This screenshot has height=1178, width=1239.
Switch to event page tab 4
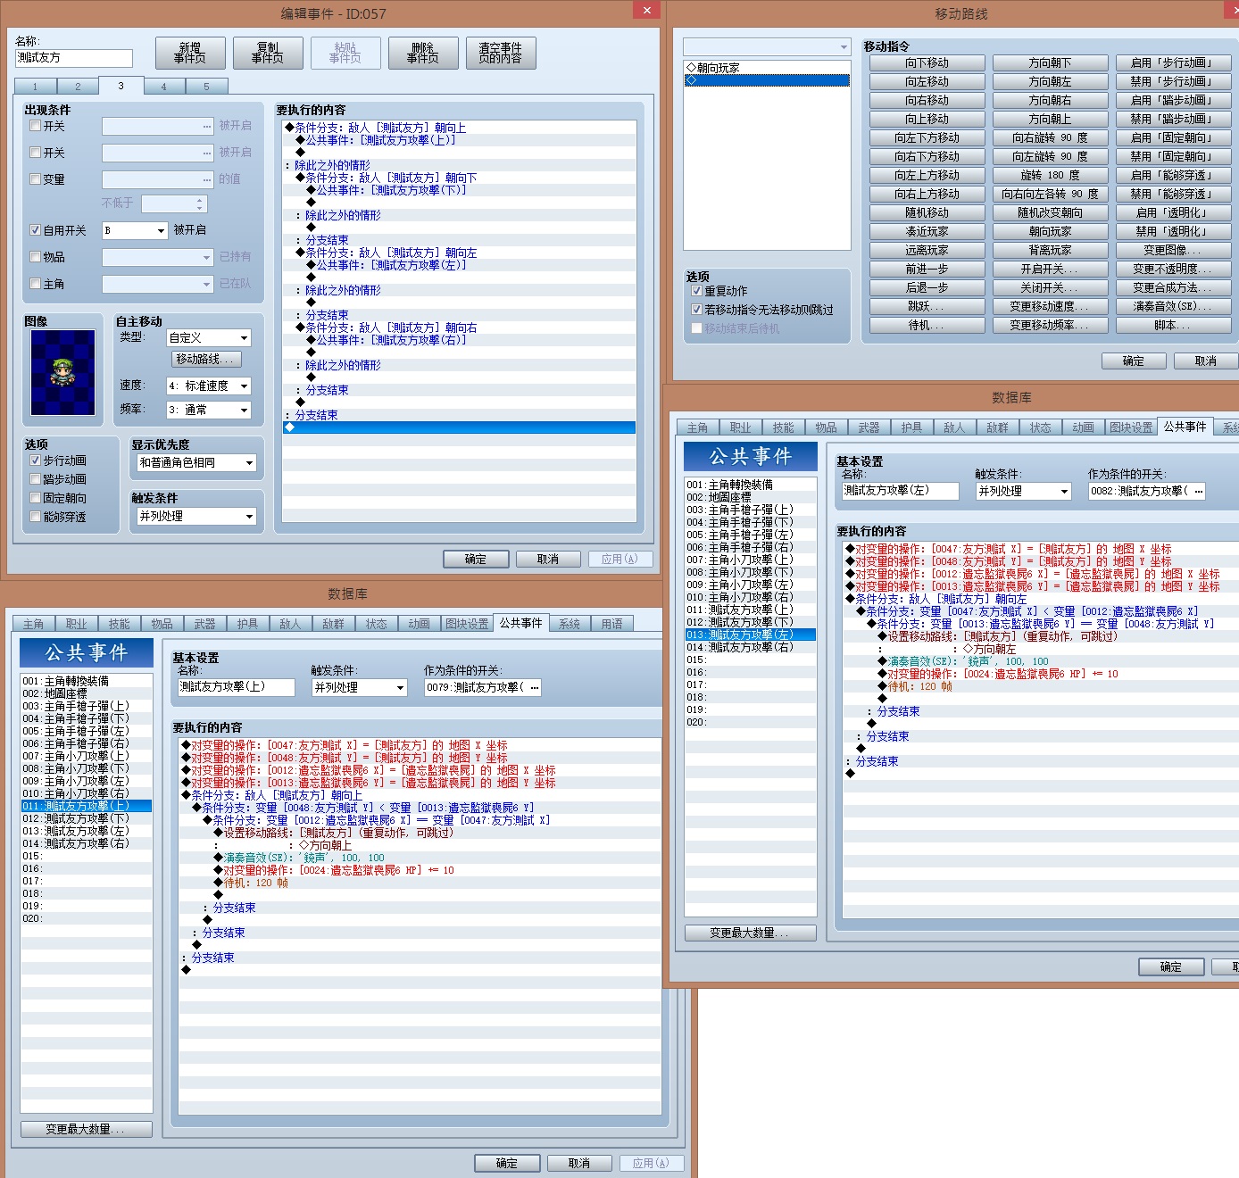[163, 87]
